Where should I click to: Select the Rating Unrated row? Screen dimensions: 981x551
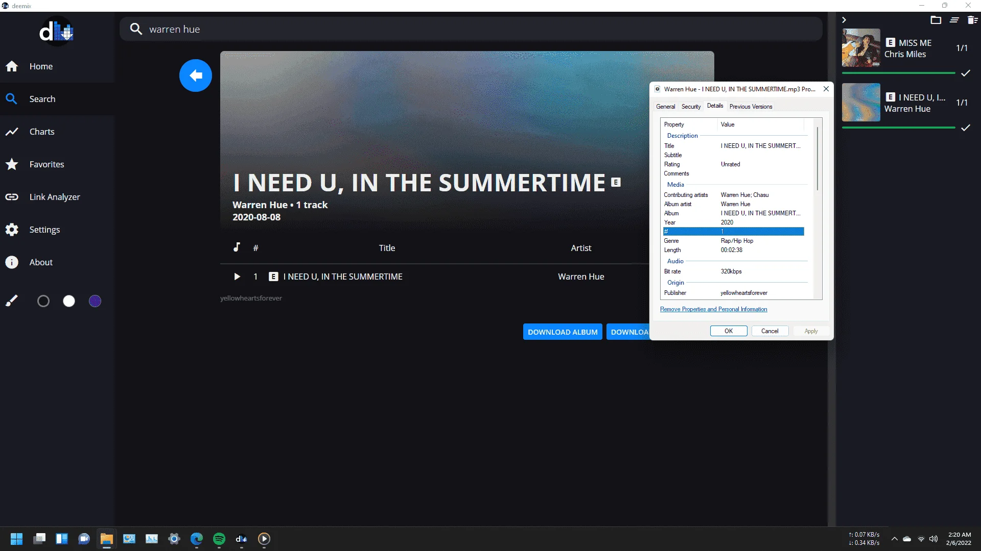click(733, 164)
